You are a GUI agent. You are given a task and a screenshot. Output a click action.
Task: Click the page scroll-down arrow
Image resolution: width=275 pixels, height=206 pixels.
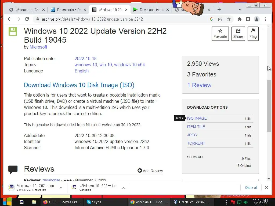click(x=269, y=179)
